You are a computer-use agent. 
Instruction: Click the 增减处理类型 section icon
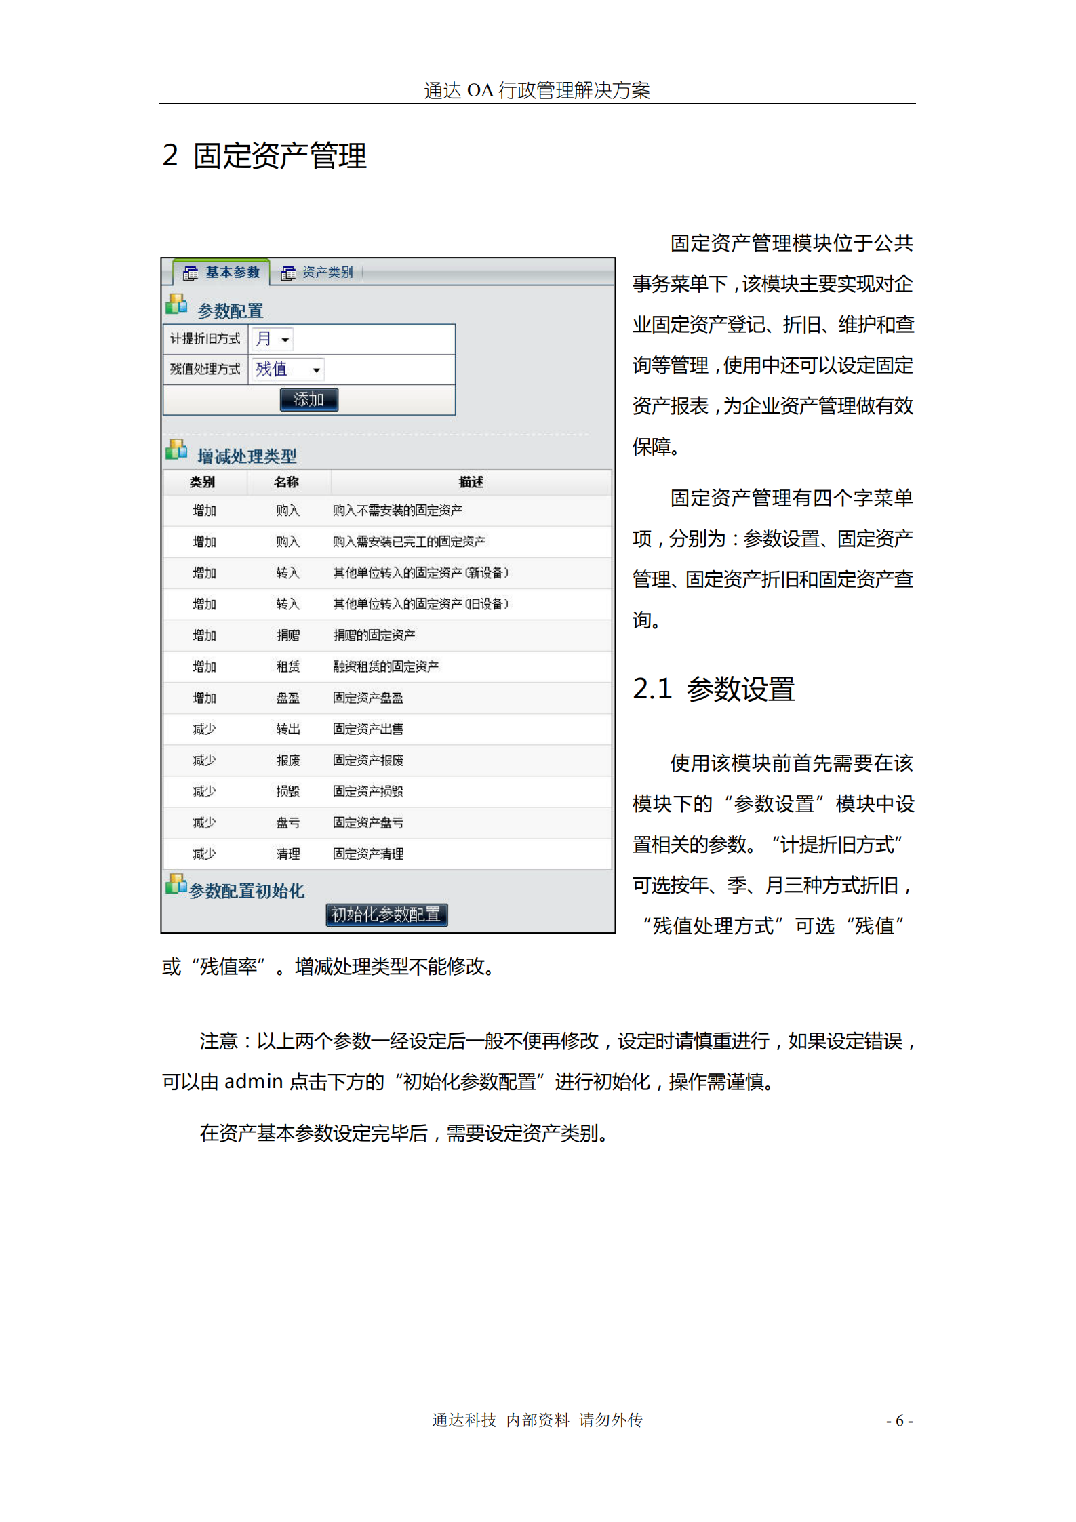[176, 449]
